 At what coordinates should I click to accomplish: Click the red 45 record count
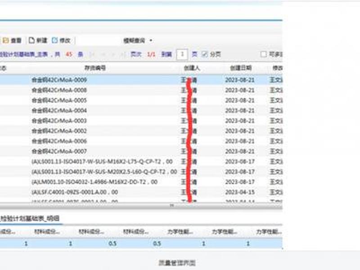pos(69,54)
